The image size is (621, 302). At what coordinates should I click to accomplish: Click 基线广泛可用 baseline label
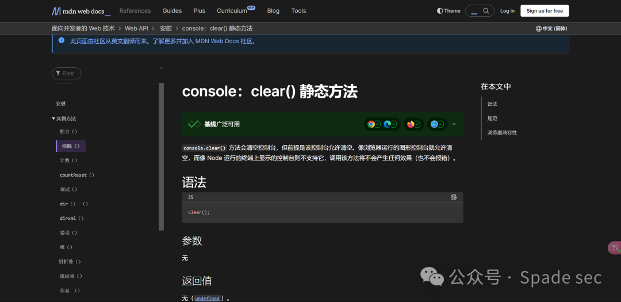[x=222, y=124]
